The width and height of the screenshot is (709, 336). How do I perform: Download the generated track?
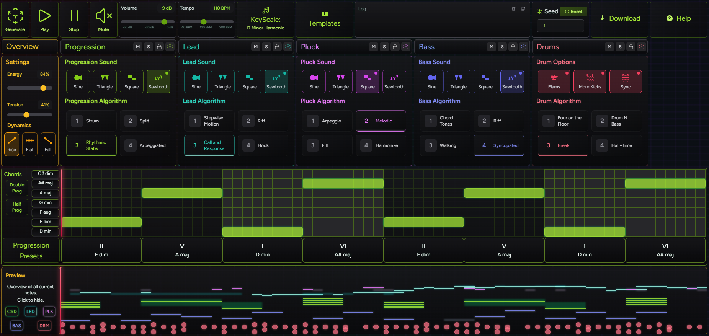[619, 19]
